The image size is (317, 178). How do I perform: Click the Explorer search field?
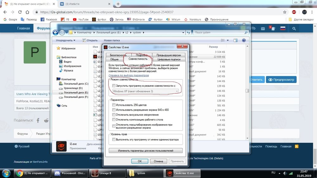pos(219,32)
